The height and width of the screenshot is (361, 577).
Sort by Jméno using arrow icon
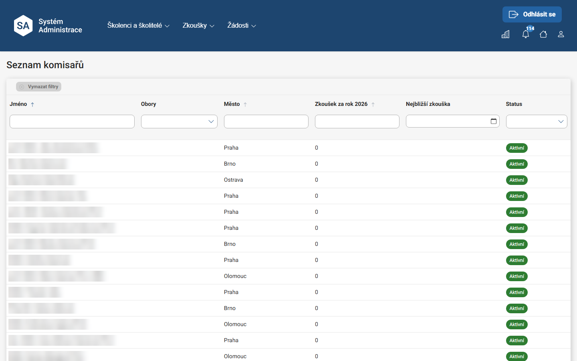(32, 104)
